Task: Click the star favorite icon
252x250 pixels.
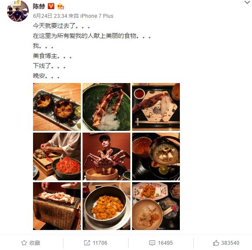Action: point(24,243)
